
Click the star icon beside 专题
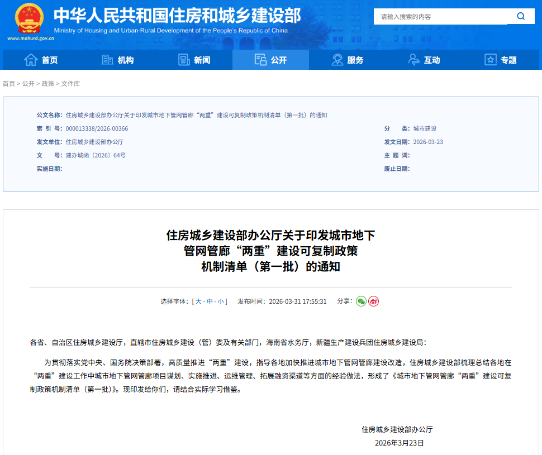pyautogui.click(x=490, y=60)
